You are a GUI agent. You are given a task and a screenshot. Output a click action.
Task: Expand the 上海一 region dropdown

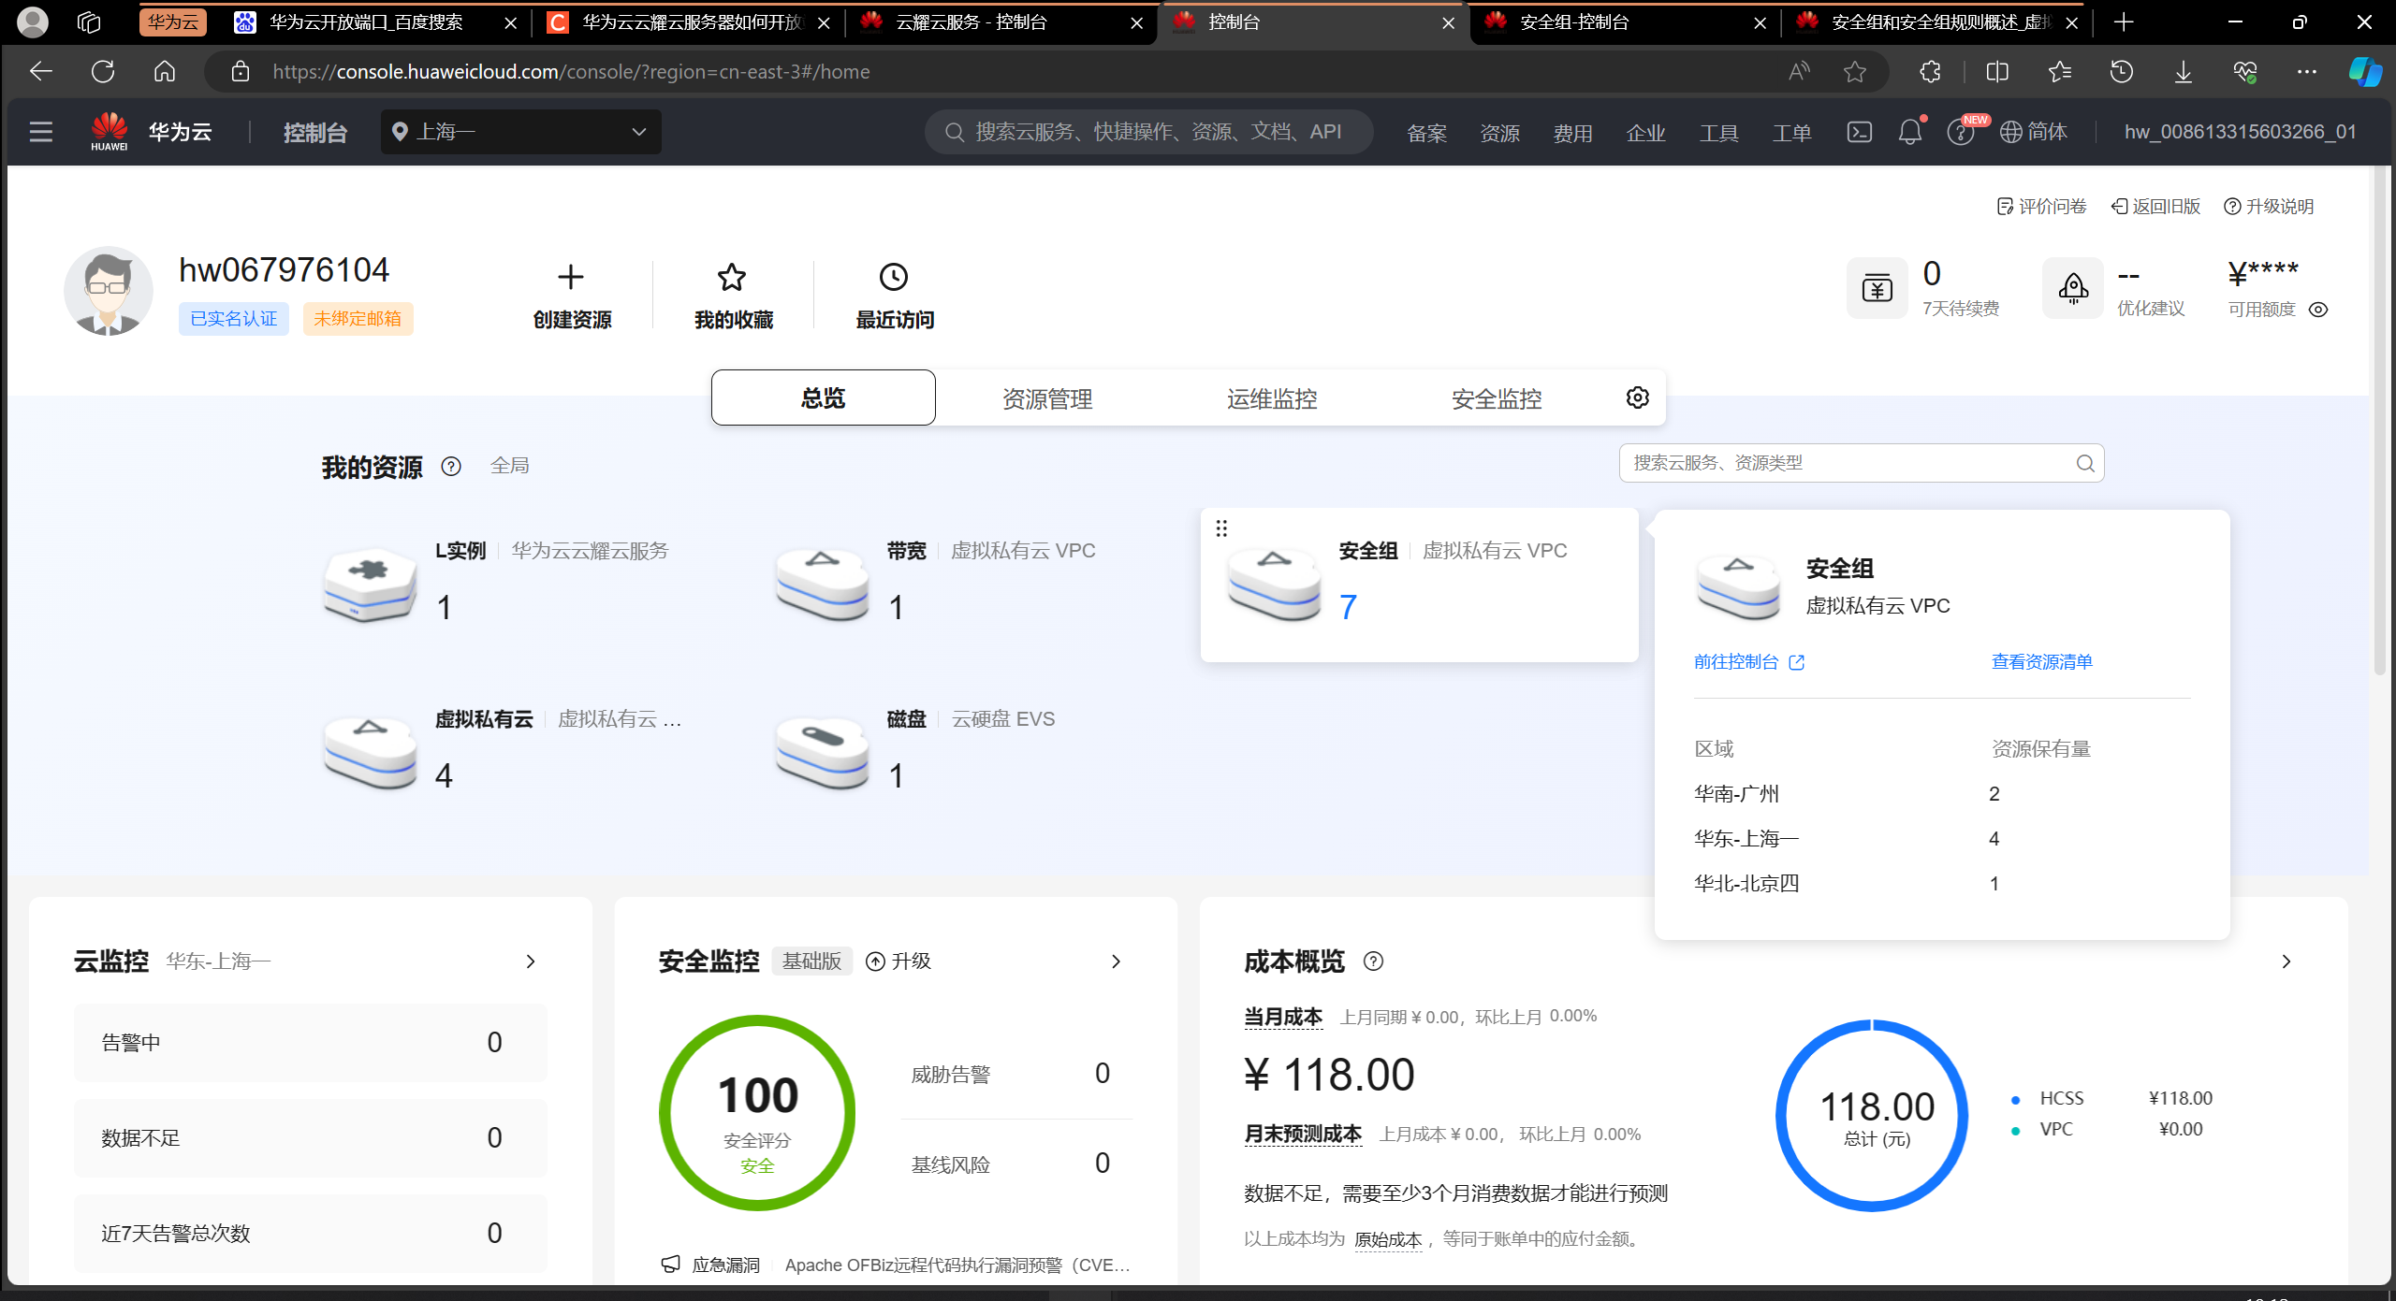tap(521, 132)
